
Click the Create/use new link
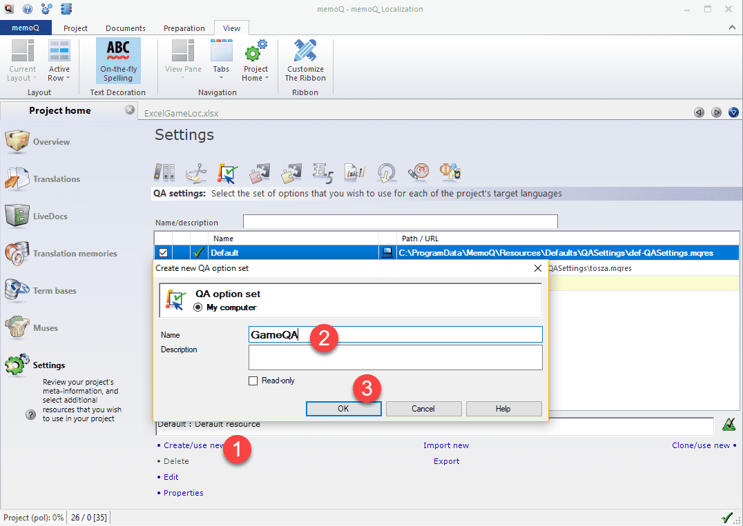[x=194, y=445]
